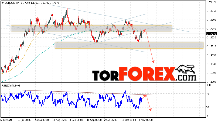Select the 3 Sep 08:00 time label
This screenshot has height=123, width=218.
point(76,120)
